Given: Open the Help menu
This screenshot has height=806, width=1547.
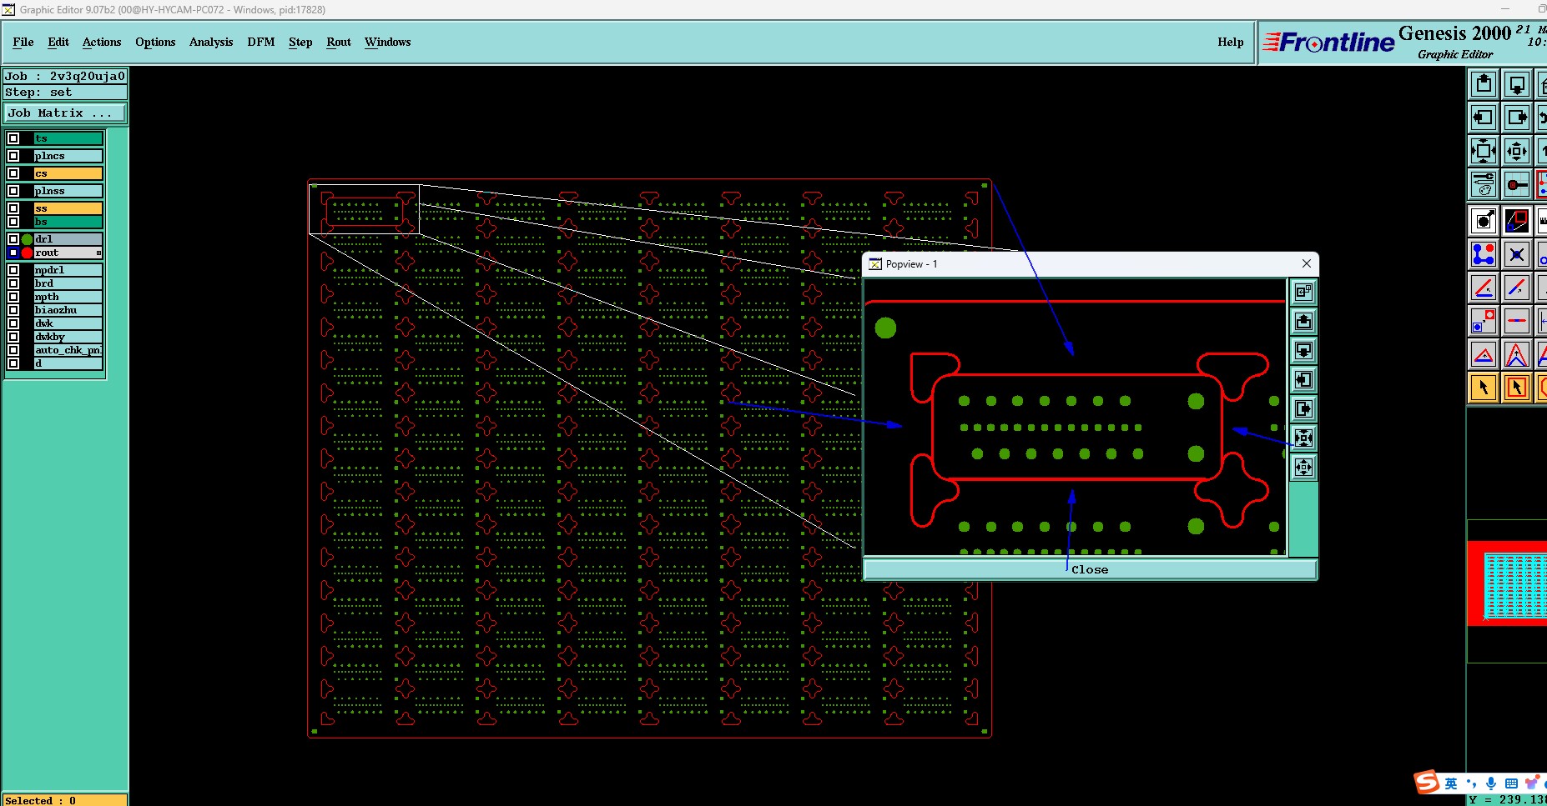Looking at the screenshot, I should click(1231, 42).
